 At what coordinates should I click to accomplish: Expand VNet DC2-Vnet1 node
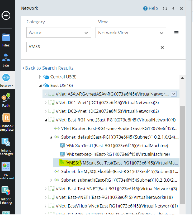(45, 111)
